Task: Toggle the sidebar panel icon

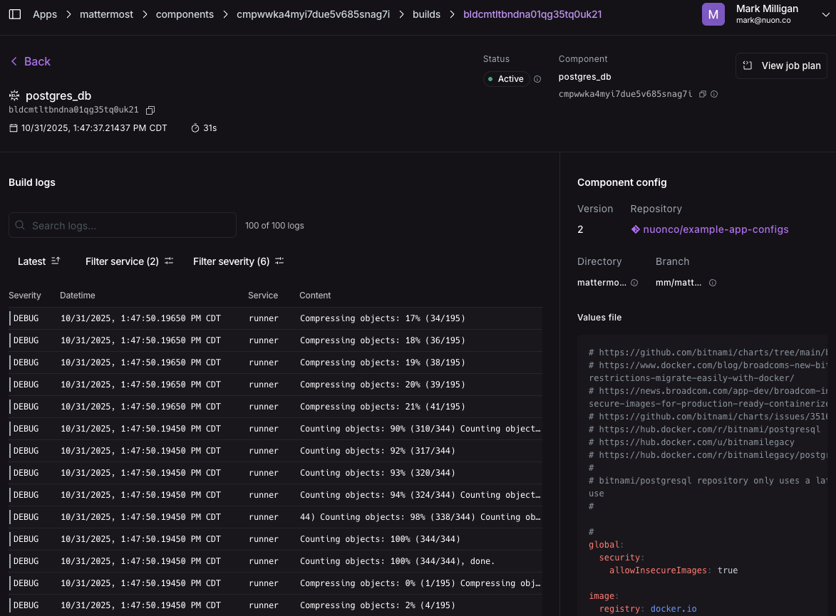Action: [15, 14]
